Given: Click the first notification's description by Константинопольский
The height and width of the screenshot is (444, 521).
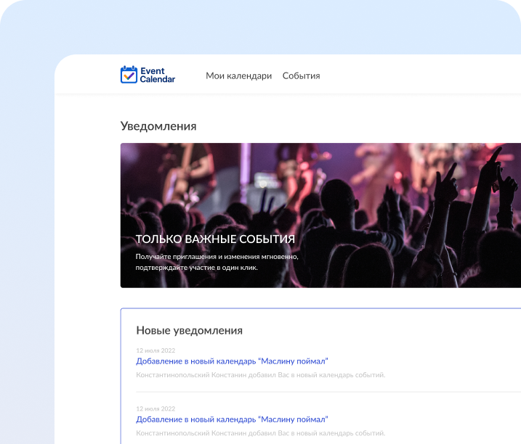Looking at the screenshot, I should (x=260, y=375).
